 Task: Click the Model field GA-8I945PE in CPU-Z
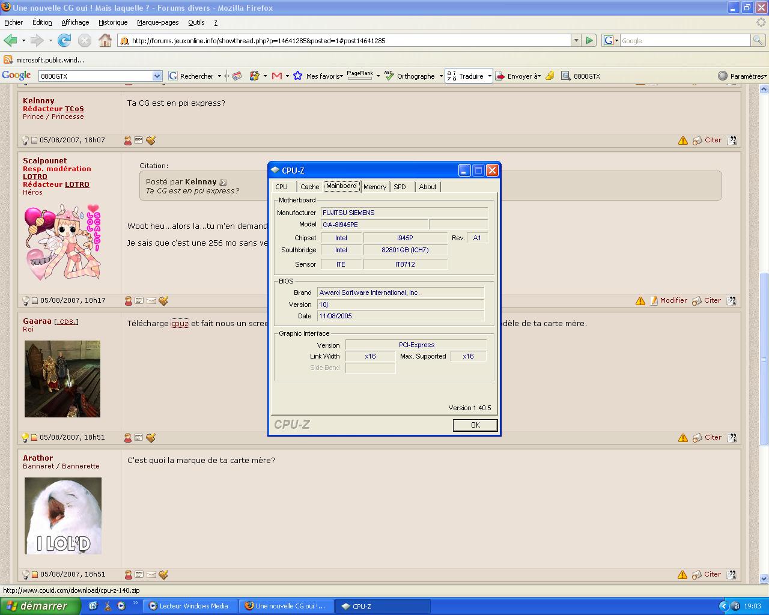tap(374, 225)
